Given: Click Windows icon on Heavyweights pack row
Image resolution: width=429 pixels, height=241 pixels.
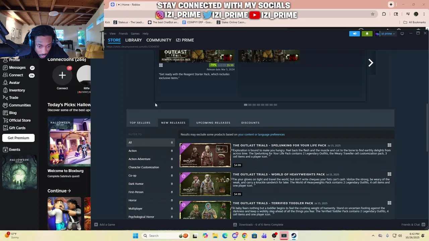Looking at the screenshot, I should point(389,174).
